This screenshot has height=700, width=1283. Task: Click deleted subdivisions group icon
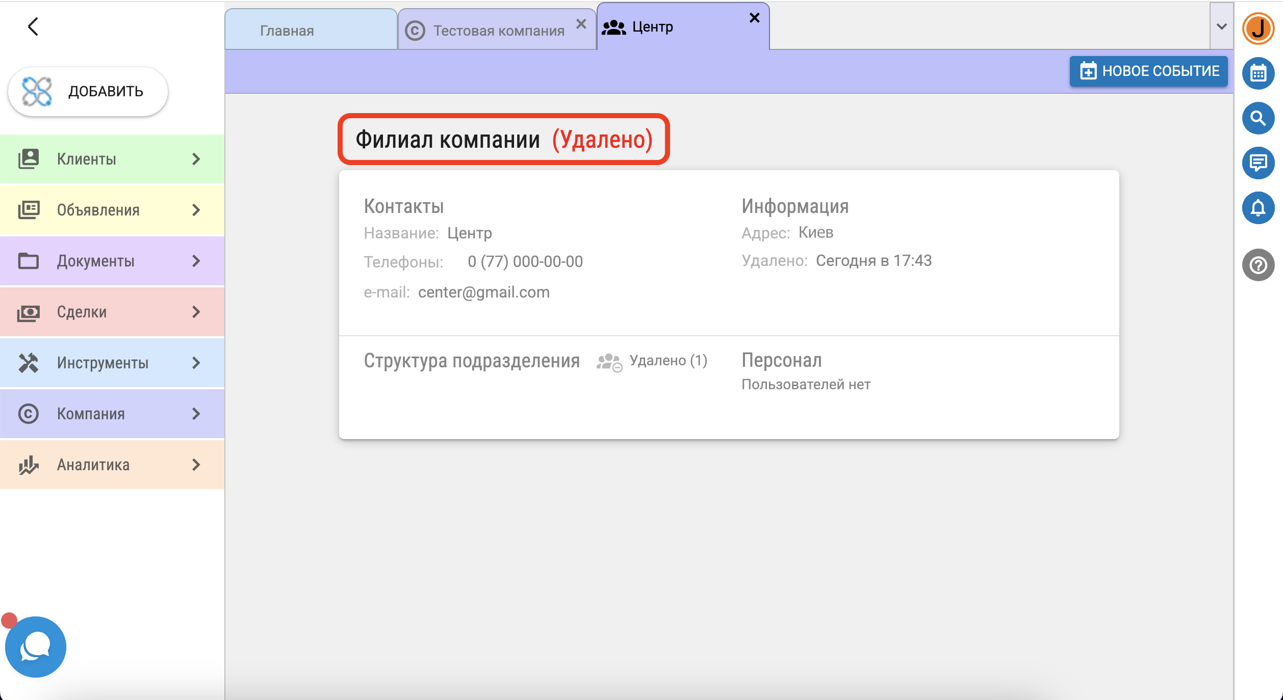coord(609,362)
